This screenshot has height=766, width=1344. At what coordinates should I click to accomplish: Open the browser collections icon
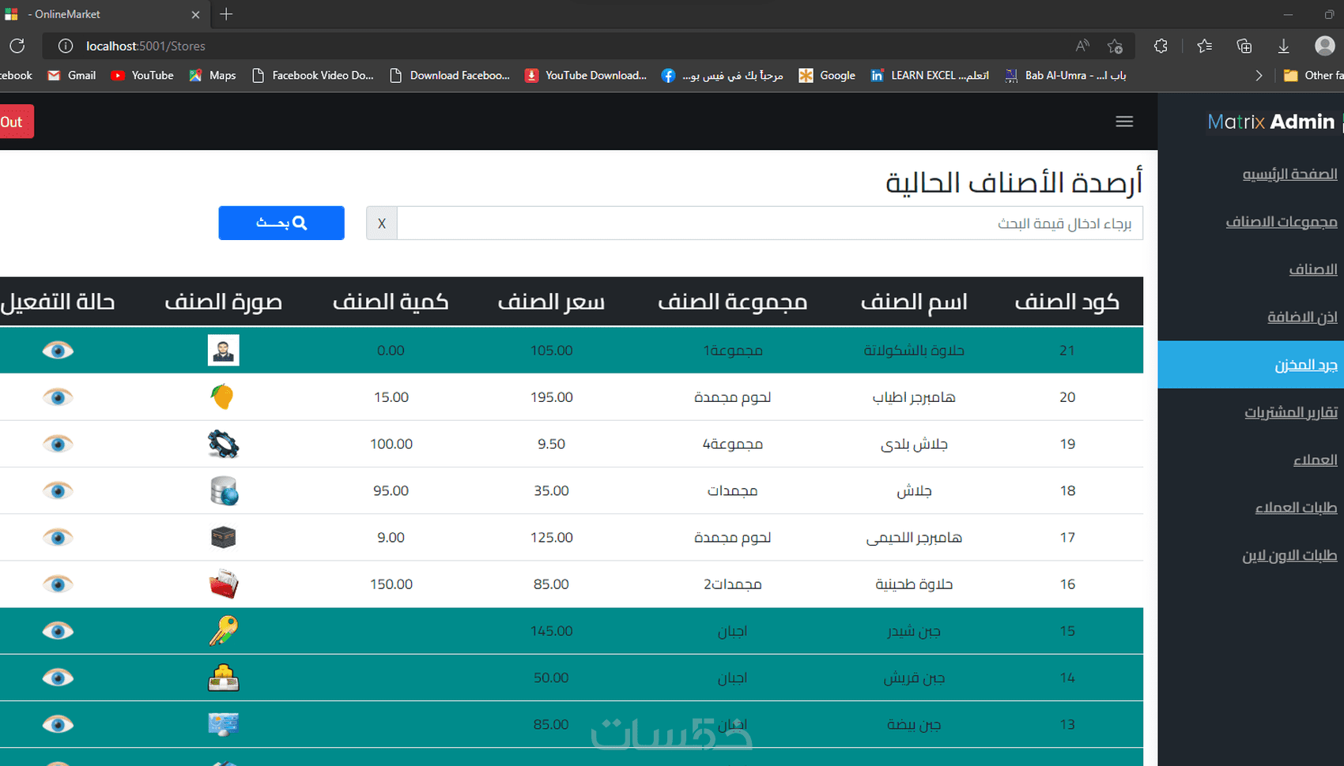click(x=1244, y=46)
